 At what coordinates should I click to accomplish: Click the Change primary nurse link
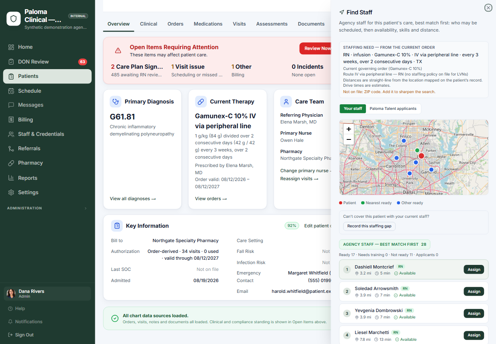click(x=305, y=171)
